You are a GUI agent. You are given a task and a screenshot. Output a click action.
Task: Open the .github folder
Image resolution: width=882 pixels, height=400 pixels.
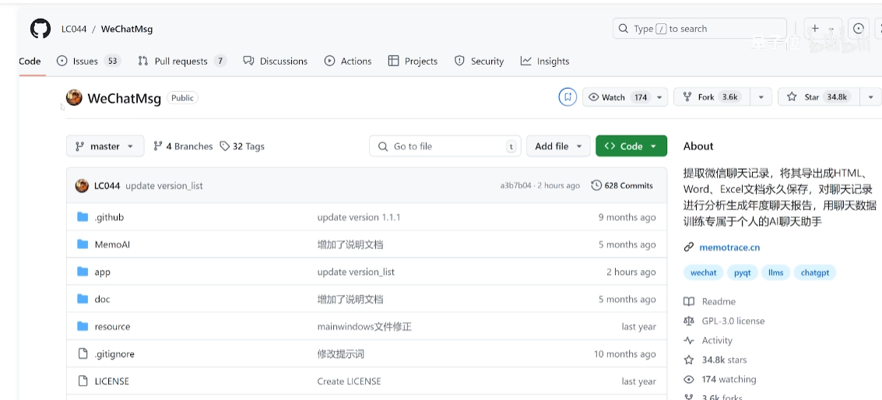pos(109,217)
